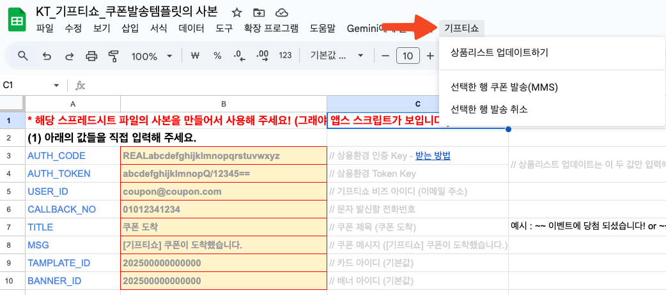Click the redo arrow icon
This screenshot has height=295, width=666.
click(x=69, y=56)
